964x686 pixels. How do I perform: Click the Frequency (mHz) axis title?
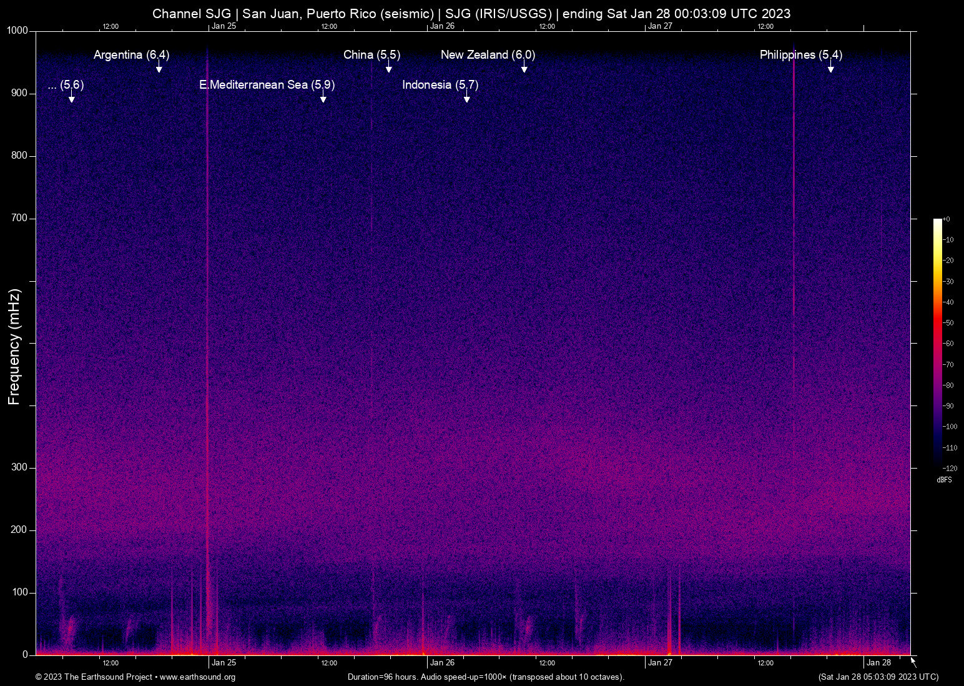coord(14,347)
